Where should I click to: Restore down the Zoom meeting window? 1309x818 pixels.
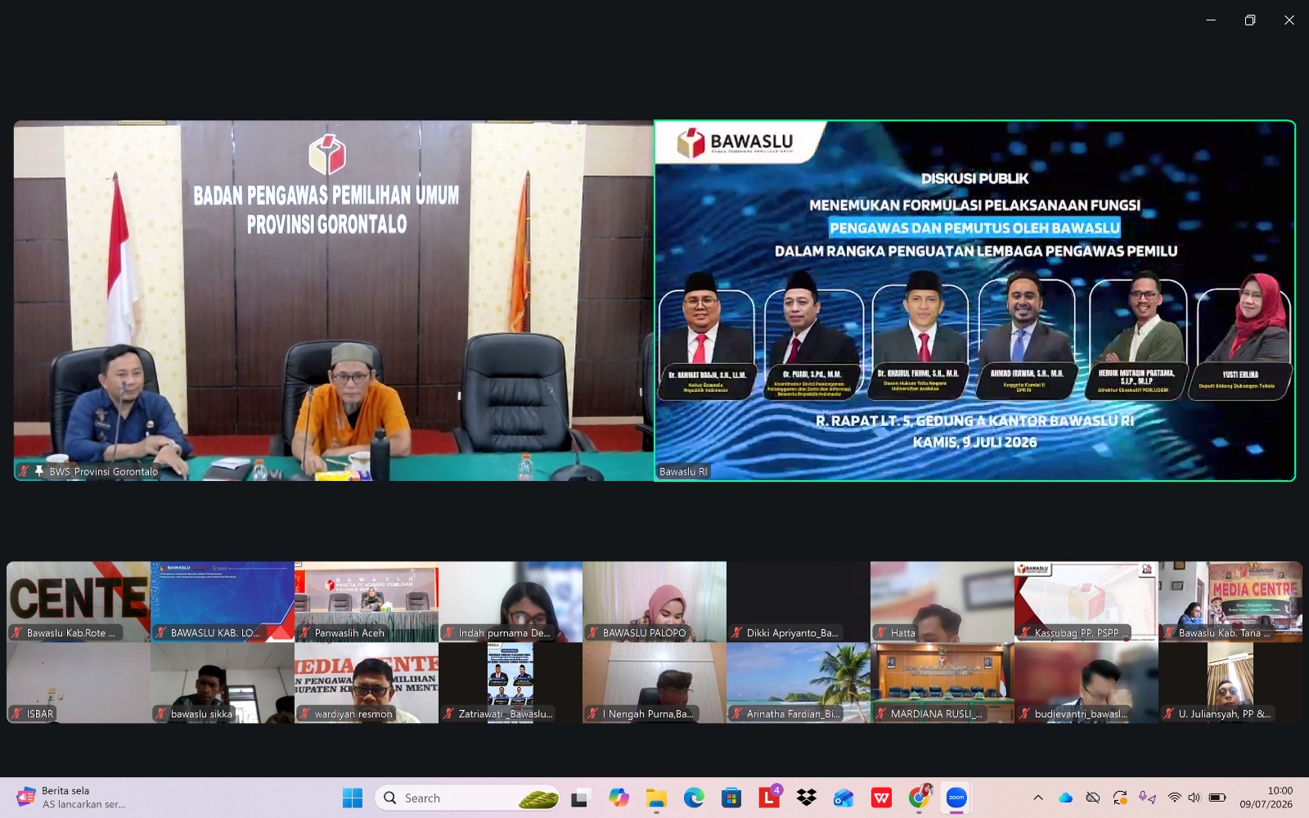pos(1250,20)
